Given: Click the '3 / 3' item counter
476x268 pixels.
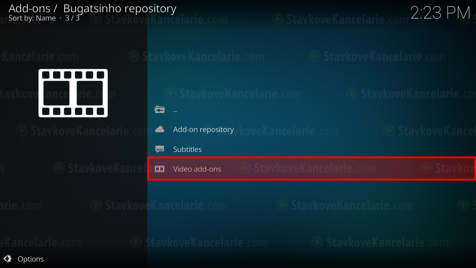Looking at the screenshot, I should [x=72, y=18].
